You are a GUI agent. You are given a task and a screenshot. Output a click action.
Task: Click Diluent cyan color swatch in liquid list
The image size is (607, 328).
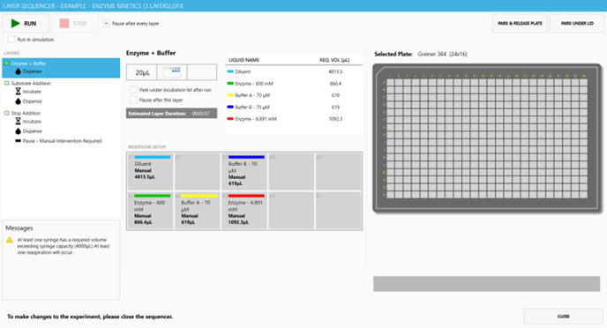point(230,71)
